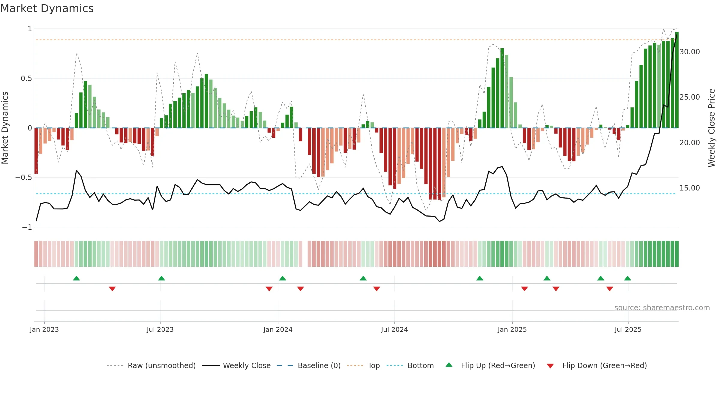Screen dimensions: 720x405
Task: Toggle the Baseline (0) legend entry
Action: coord(308,365)
